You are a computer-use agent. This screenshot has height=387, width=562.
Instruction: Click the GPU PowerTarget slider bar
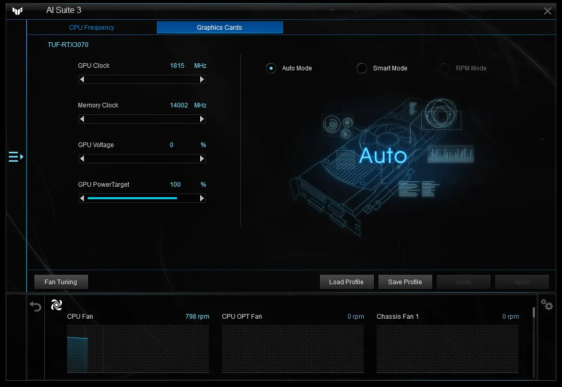pos(142,198)
